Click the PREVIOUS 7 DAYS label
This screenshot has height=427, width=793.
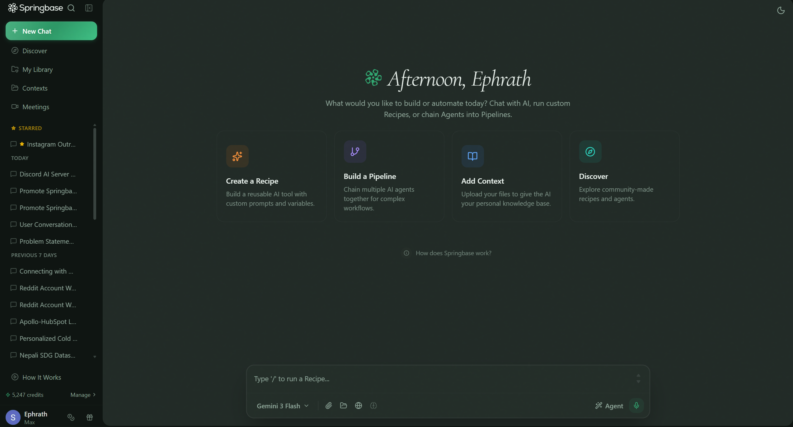(34, 255)
